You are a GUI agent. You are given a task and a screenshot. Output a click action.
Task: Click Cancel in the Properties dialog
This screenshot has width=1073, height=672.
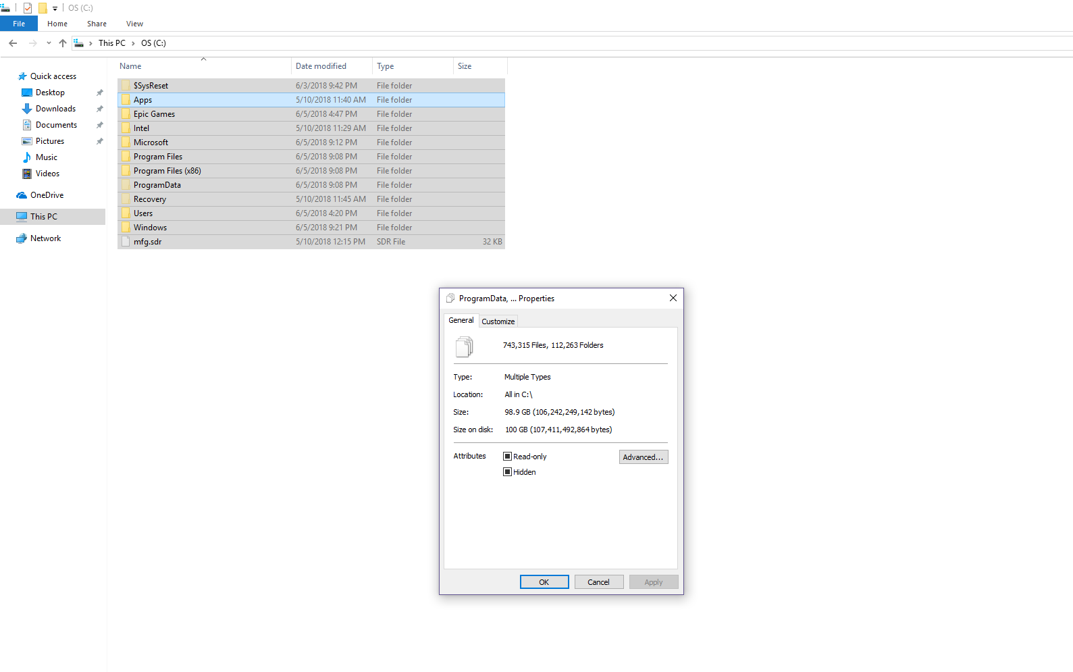pos(599,582)
